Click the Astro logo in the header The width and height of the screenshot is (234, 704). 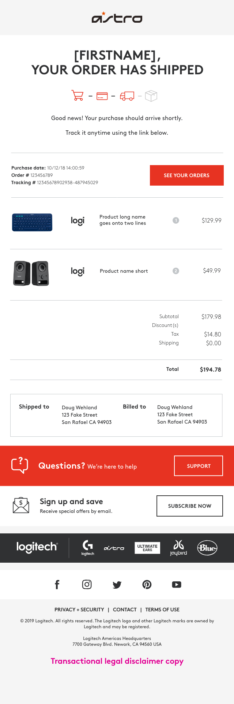pos(117,18)
